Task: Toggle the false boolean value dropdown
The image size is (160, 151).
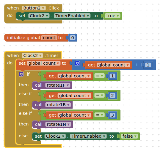Action: [129, 136]
